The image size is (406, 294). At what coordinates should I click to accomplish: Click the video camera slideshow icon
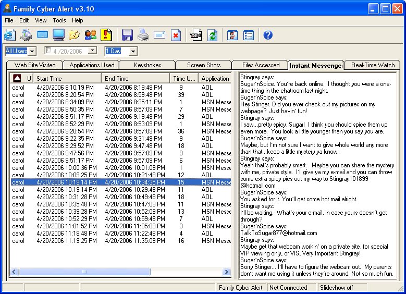tap(196, 35)
